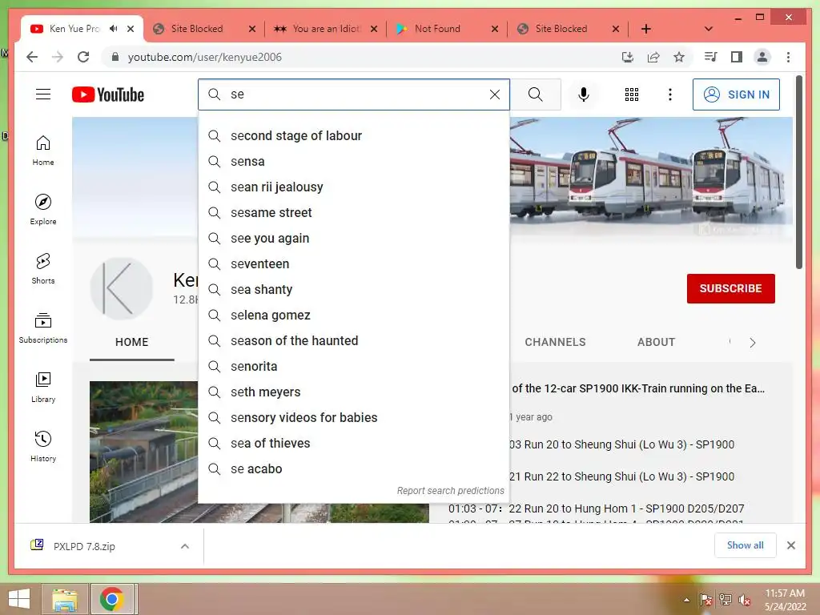Expand PXLPD 7.8.zip download options
Screen dimensions: 820x615
(x=185, y=546)
